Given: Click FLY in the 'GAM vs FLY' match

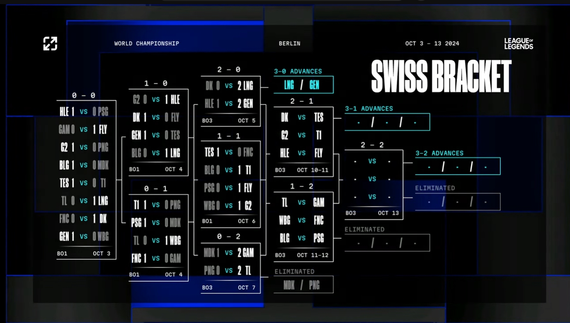Looking at the screenshot, I should click(103, 129).
